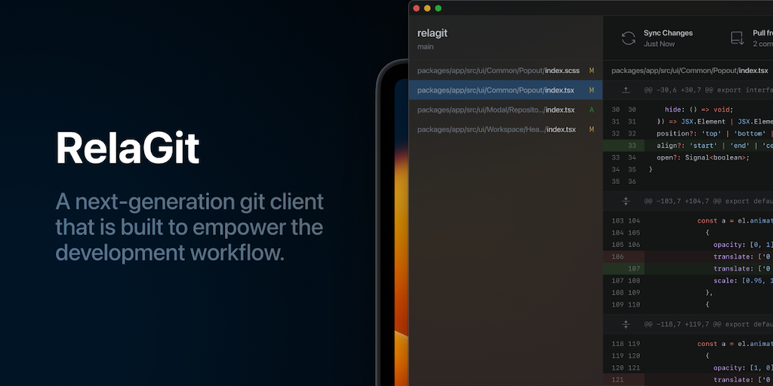The image size is (773, 386).
Task: Click the scale: [0.95, line
Action: [743, 280]
